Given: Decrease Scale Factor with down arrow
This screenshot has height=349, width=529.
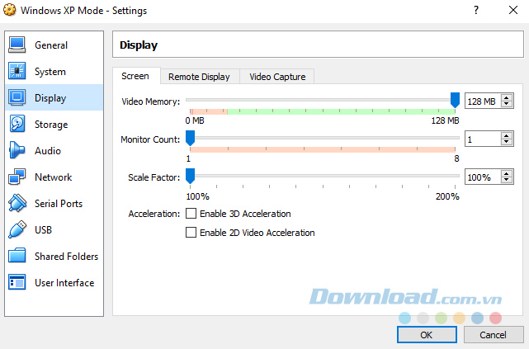Looking at the screenshot, I should pyautogui.click(x=507, y=180).
